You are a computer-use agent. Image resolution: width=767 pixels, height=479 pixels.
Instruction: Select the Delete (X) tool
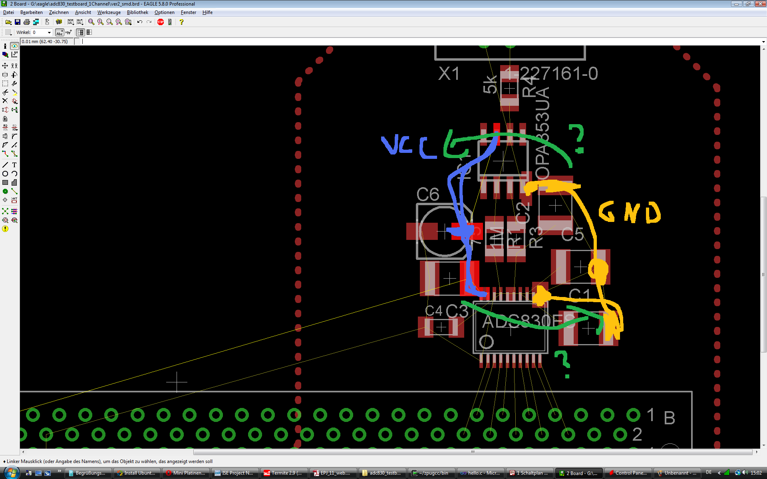click(5, 101)
